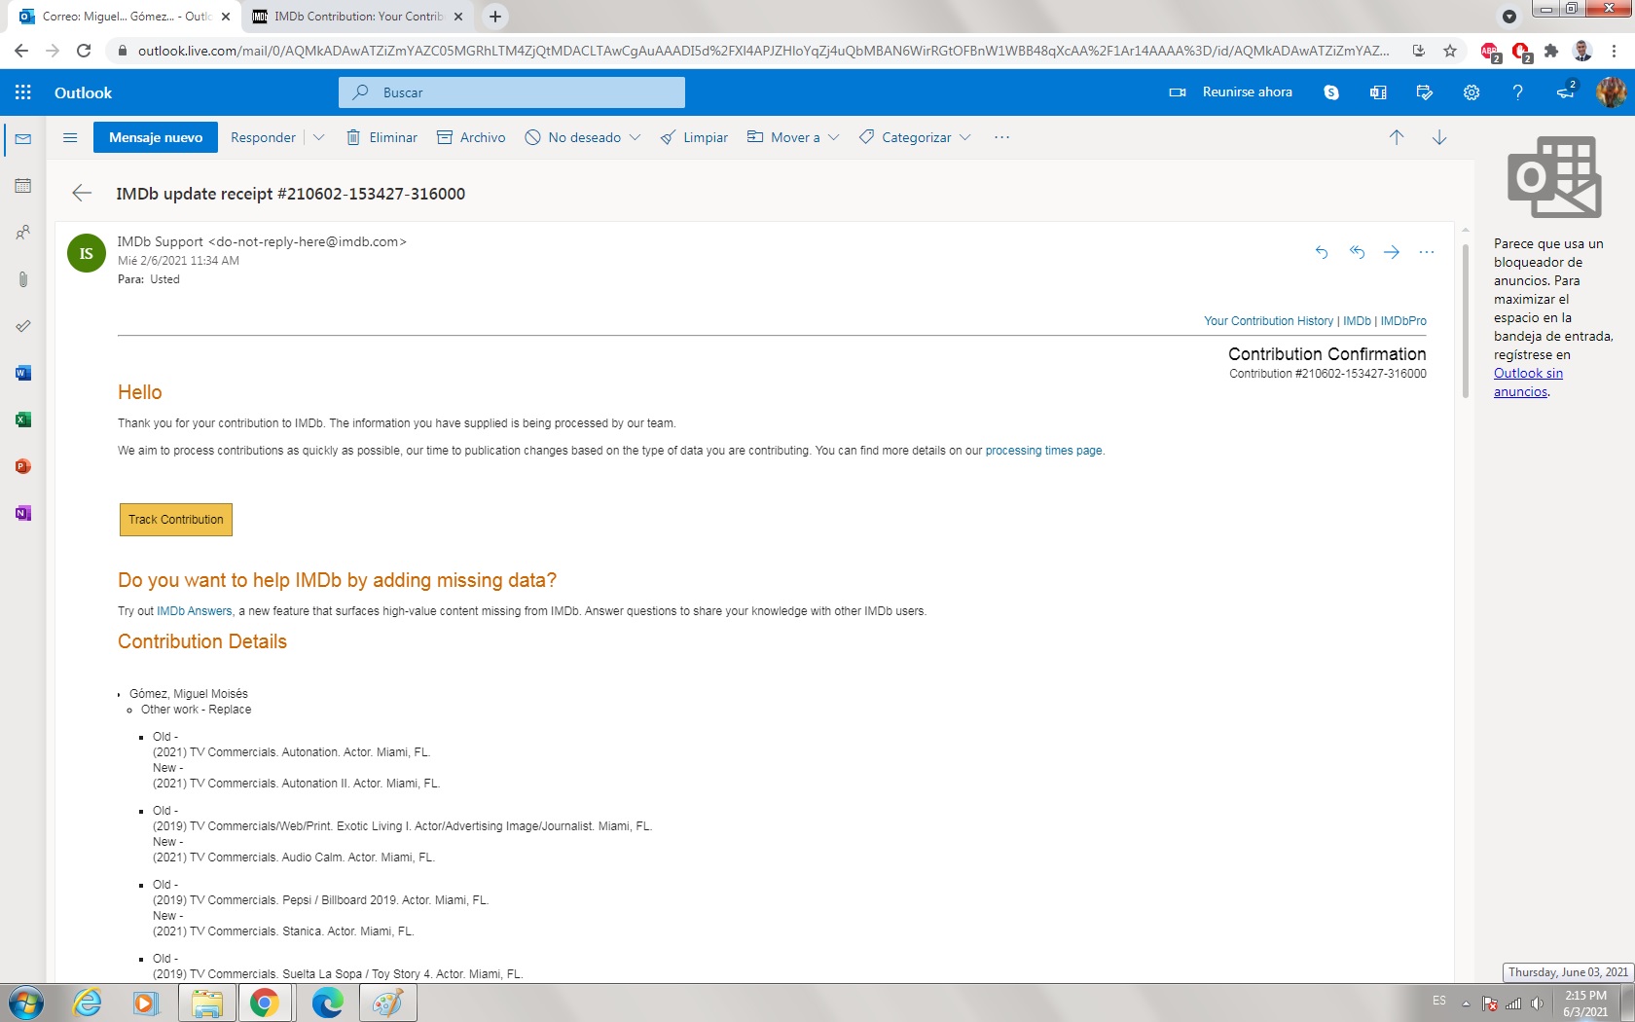
Task: Click the Mensaje nuevo button
Action: [x=156, y=137]
